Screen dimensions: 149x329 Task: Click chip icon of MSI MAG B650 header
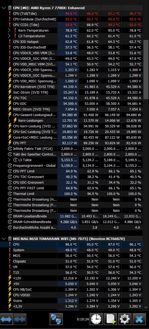click(10, 239)
